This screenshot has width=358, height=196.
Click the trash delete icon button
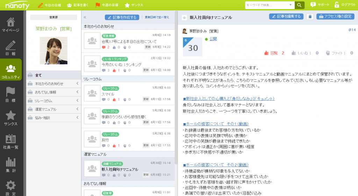click(x=309, y=16)
